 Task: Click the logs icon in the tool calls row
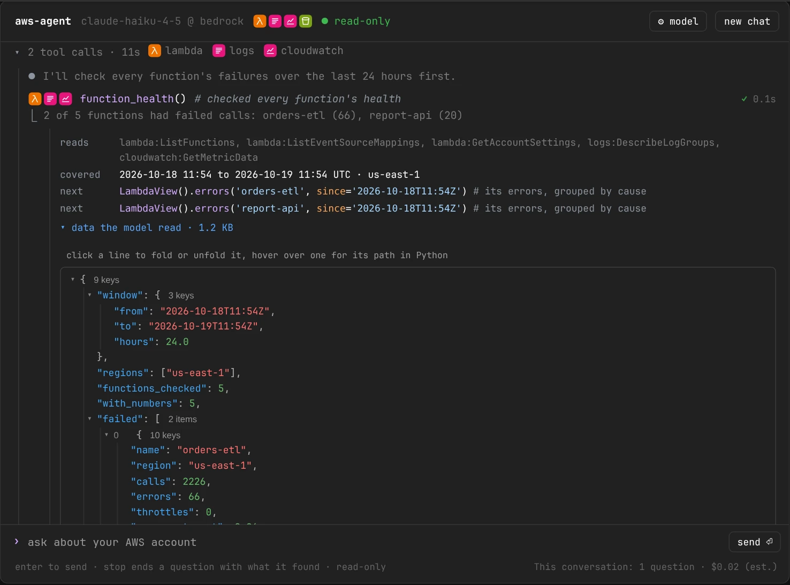[219, 51]
